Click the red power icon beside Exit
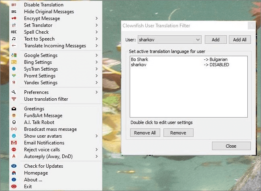This screenshot has width=261, height=191. click(14, 186)
